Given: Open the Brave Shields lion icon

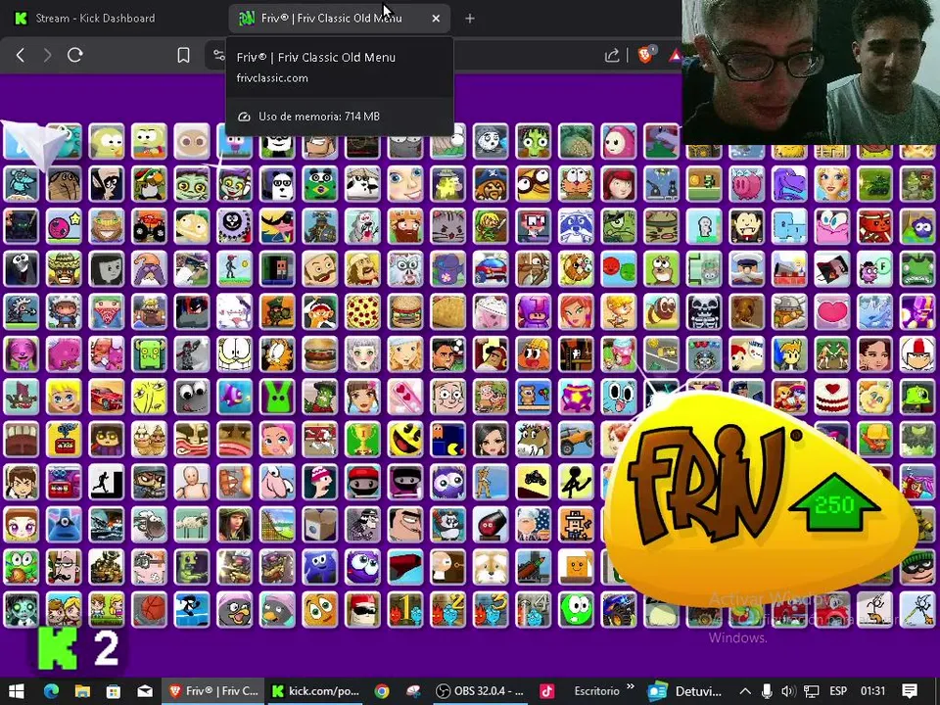Looking at the screenshot, I should [x=646, y=55].
